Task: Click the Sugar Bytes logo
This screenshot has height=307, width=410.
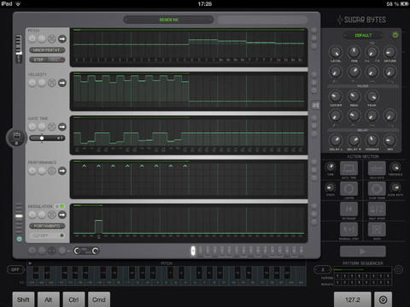Action: (x=361, y=20)
